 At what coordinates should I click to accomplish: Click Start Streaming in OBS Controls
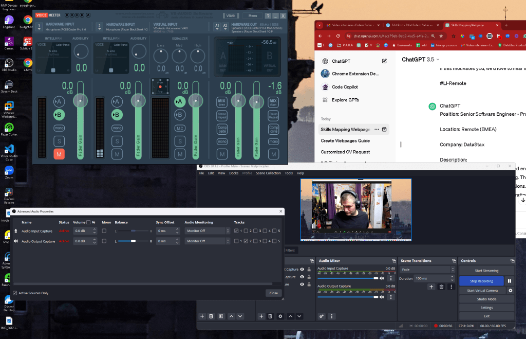pos(486,271)
